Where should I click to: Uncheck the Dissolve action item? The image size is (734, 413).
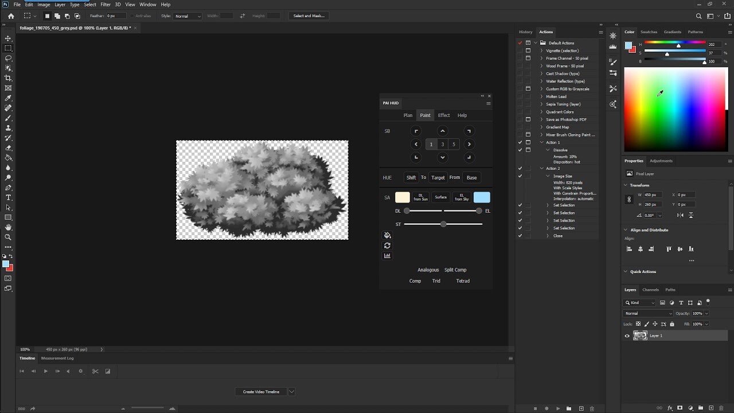pos(520,150)
